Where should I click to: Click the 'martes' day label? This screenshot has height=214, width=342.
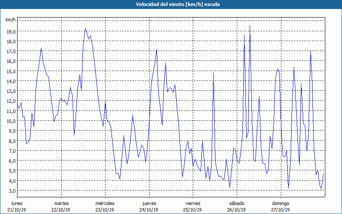pos(61,203)
